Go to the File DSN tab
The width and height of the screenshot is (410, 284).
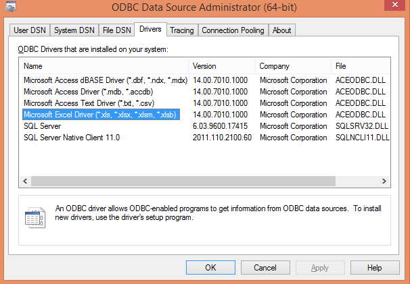click(116, 30)
